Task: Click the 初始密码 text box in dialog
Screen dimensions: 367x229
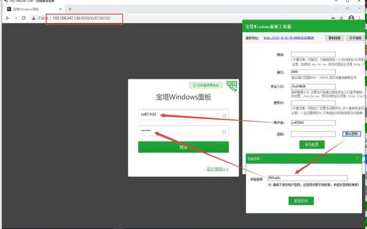Action: [307, 178]
